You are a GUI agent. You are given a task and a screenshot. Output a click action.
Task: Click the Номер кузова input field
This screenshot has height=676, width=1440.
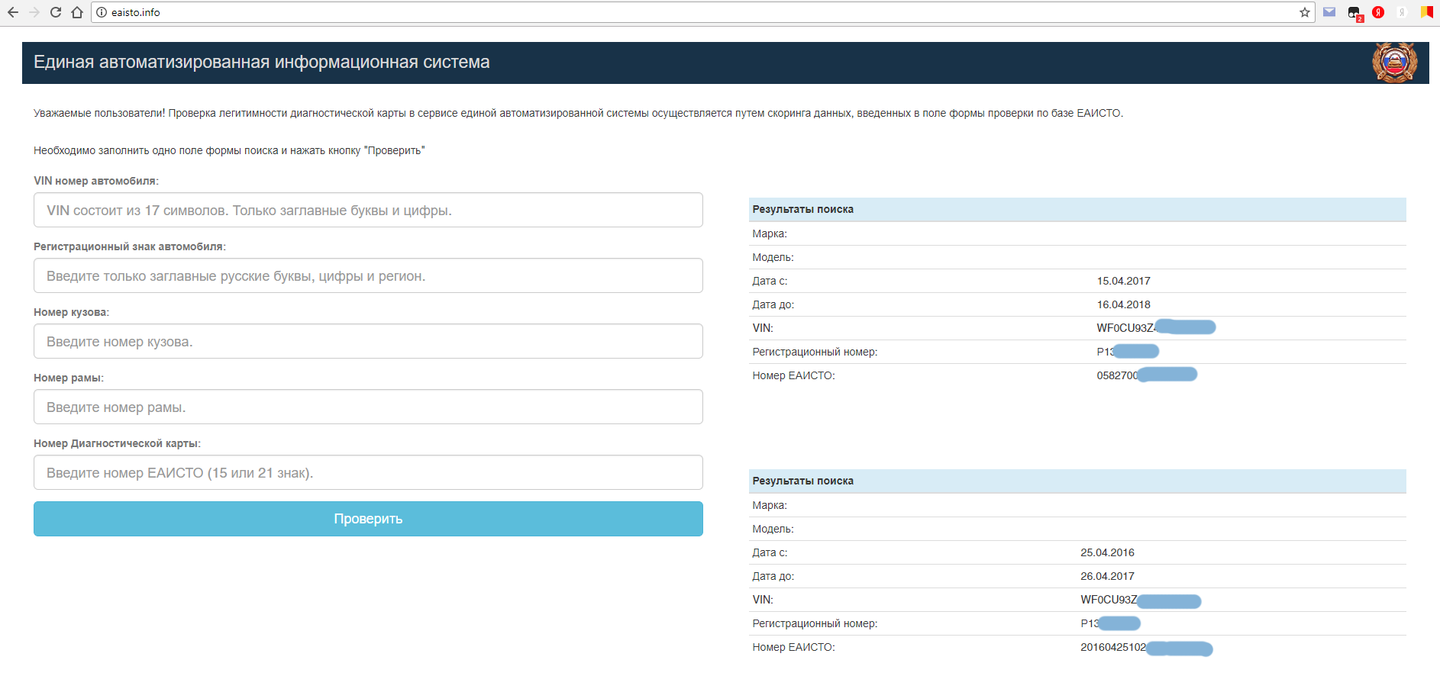tap(368, 341)
